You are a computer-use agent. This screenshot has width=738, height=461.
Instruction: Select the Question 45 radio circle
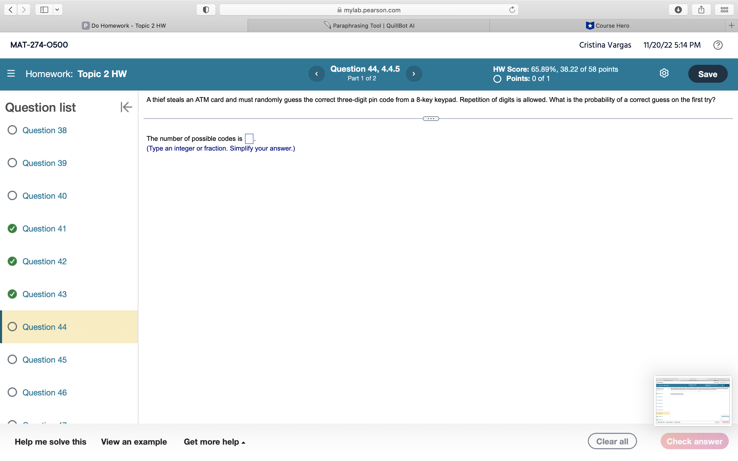tap(12, 360)
